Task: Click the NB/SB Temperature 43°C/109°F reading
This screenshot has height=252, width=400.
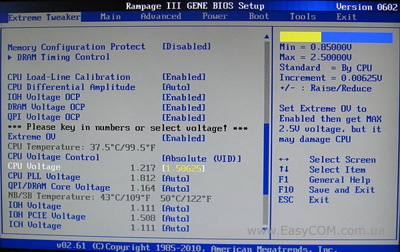Action: (125, 198)
